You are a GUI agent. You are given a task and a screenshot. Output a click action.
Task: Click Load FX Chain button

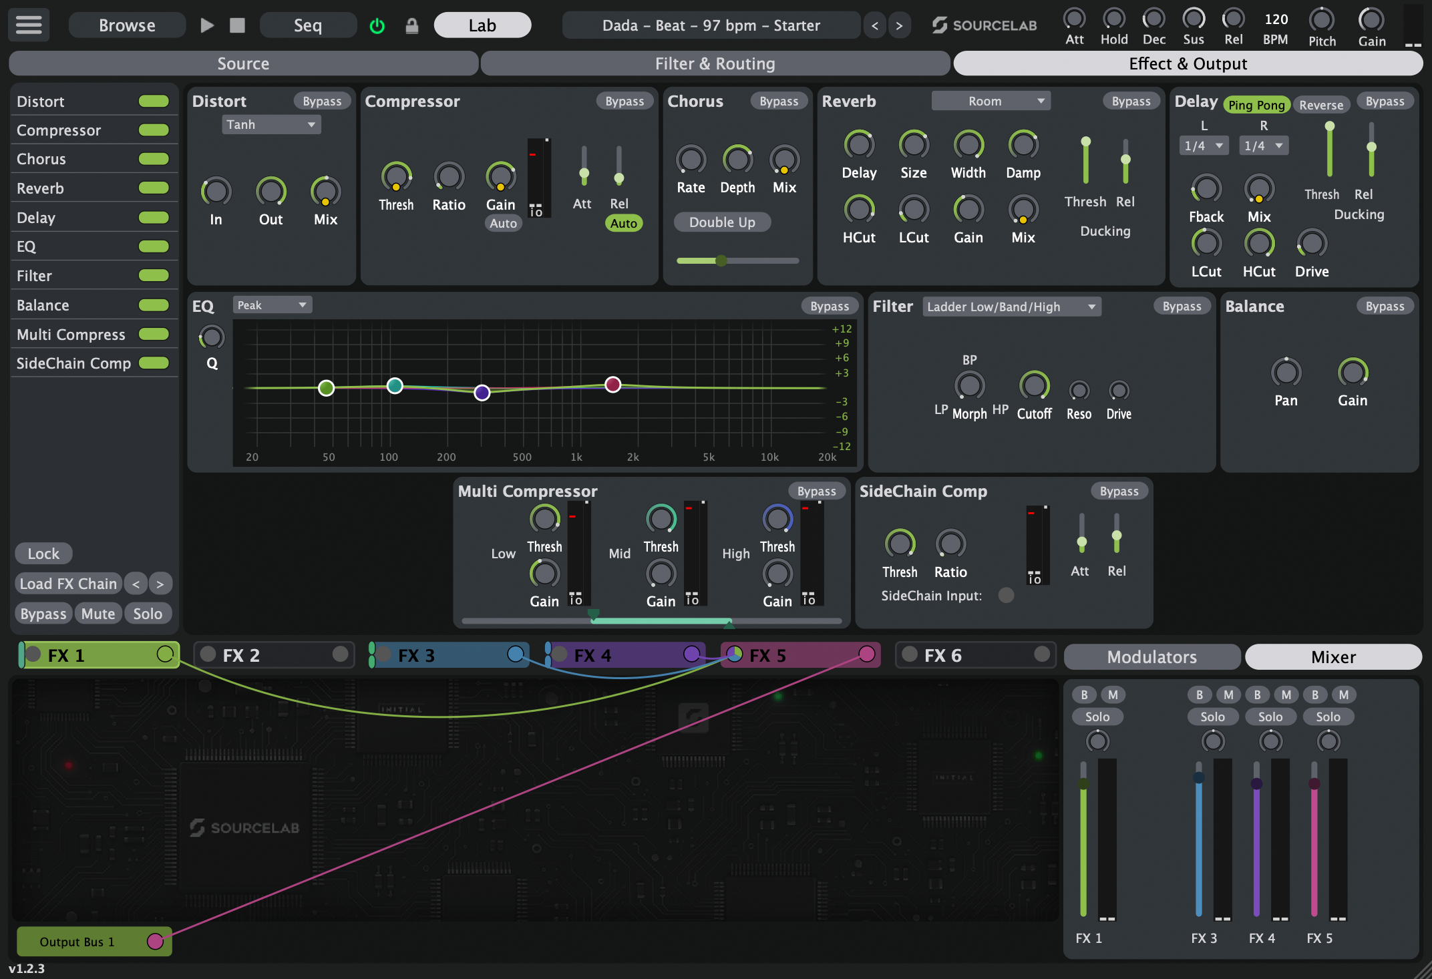point(68,584)
